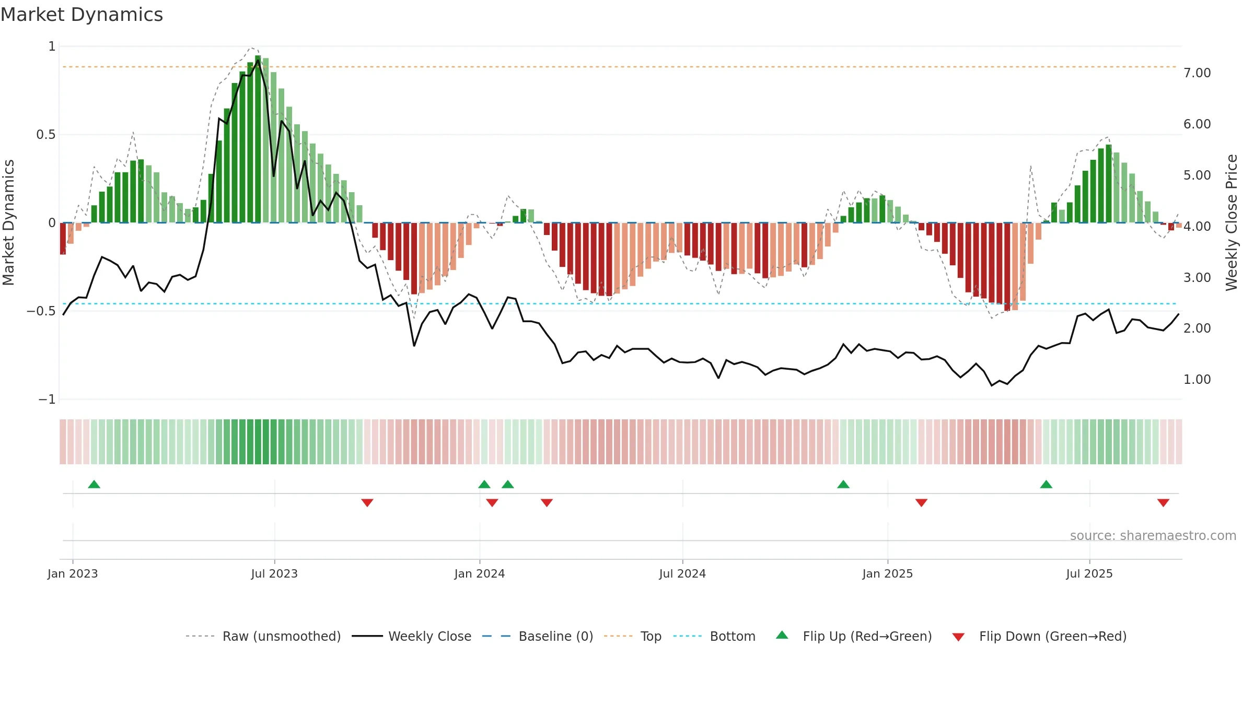Click the −0.5 tick on left axis
1254x705 pixels.
point(41,311)
